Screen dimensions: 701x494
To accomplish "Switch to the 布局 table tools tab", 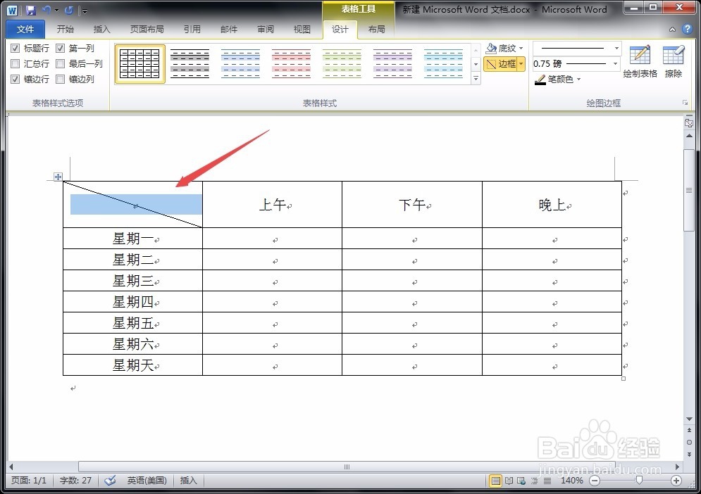I will coord(376,30).
